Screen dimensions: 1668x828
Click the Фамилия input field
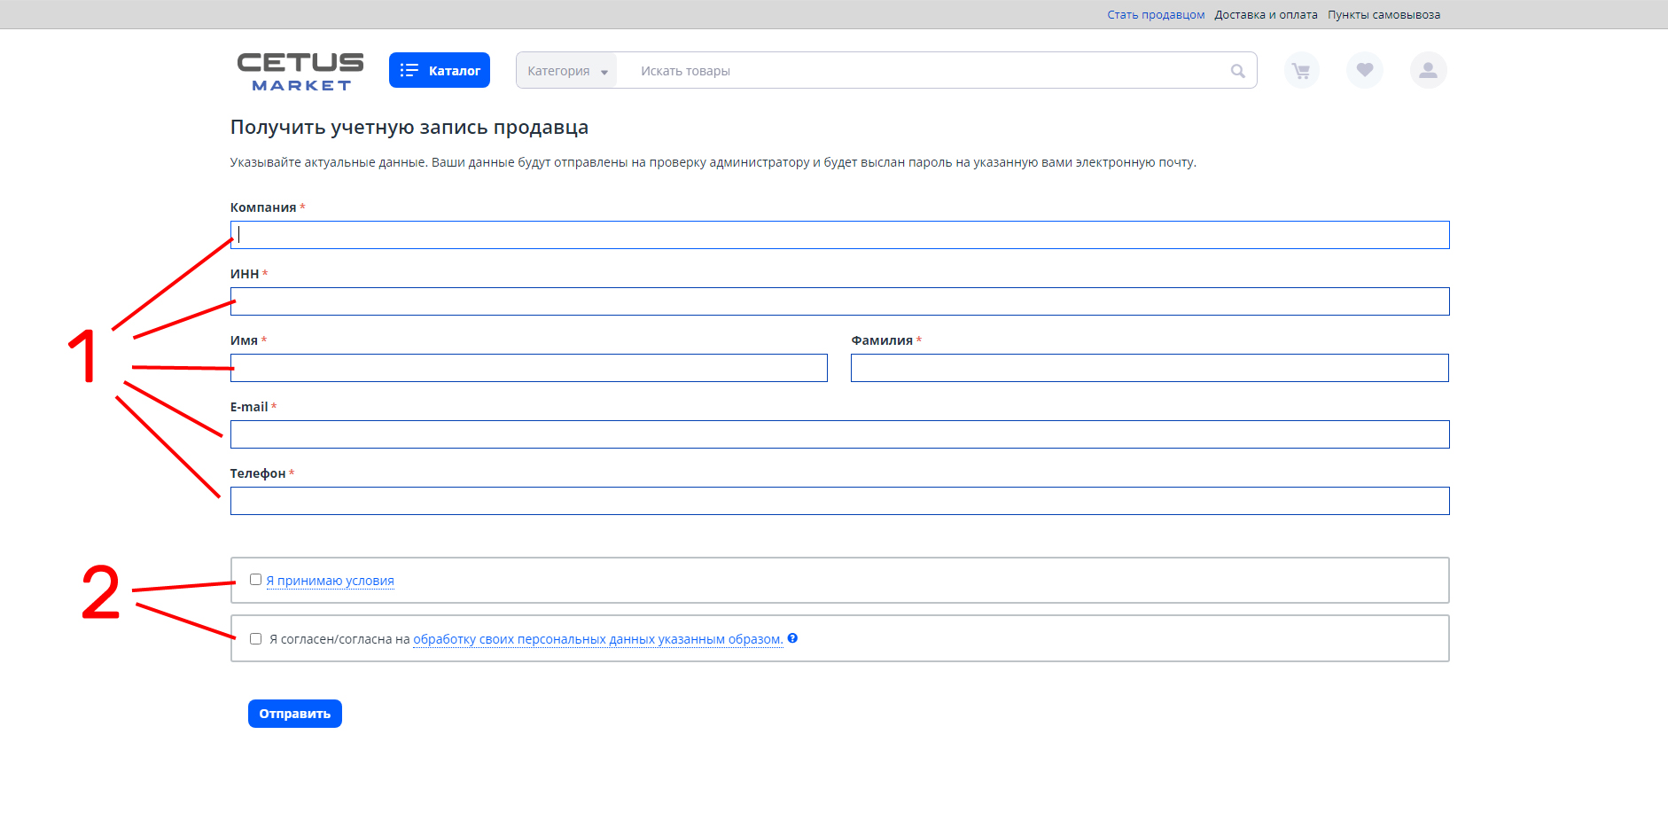pyautogui.click(x=1150, y=368)
